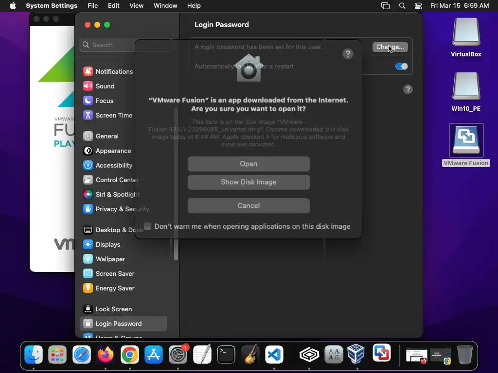Open the Window menu

tap(165, 6)
